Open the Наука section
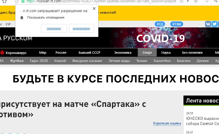 tap(166, 53)
